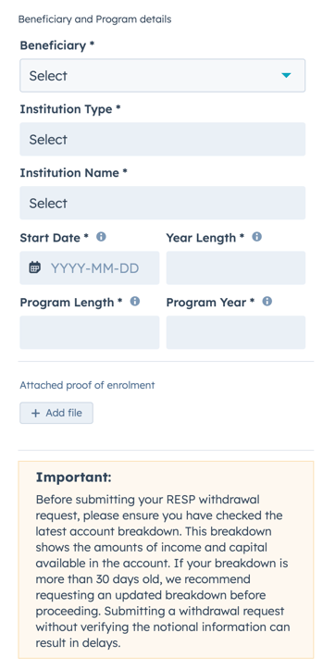Click the Attached proof of enrolment label
335x670 pixels.
click(87, 385)
